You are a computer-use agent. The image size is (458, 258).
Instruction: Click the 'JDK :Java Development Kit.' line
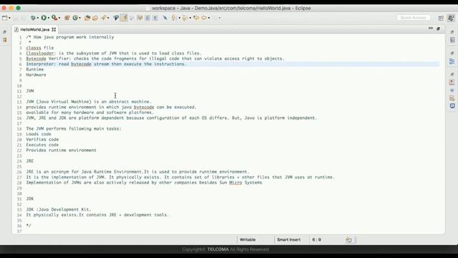59,209
